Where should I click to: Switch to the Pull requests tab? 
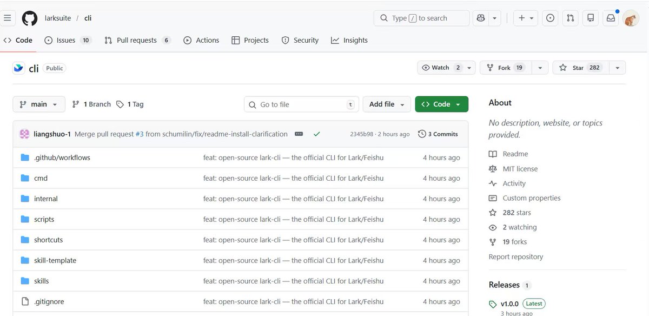point(137,40)
